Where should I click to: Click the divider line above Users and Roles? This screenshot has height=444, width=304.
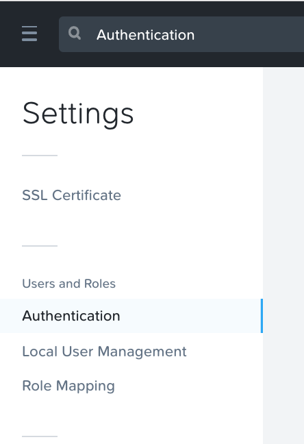click(40, 246)
